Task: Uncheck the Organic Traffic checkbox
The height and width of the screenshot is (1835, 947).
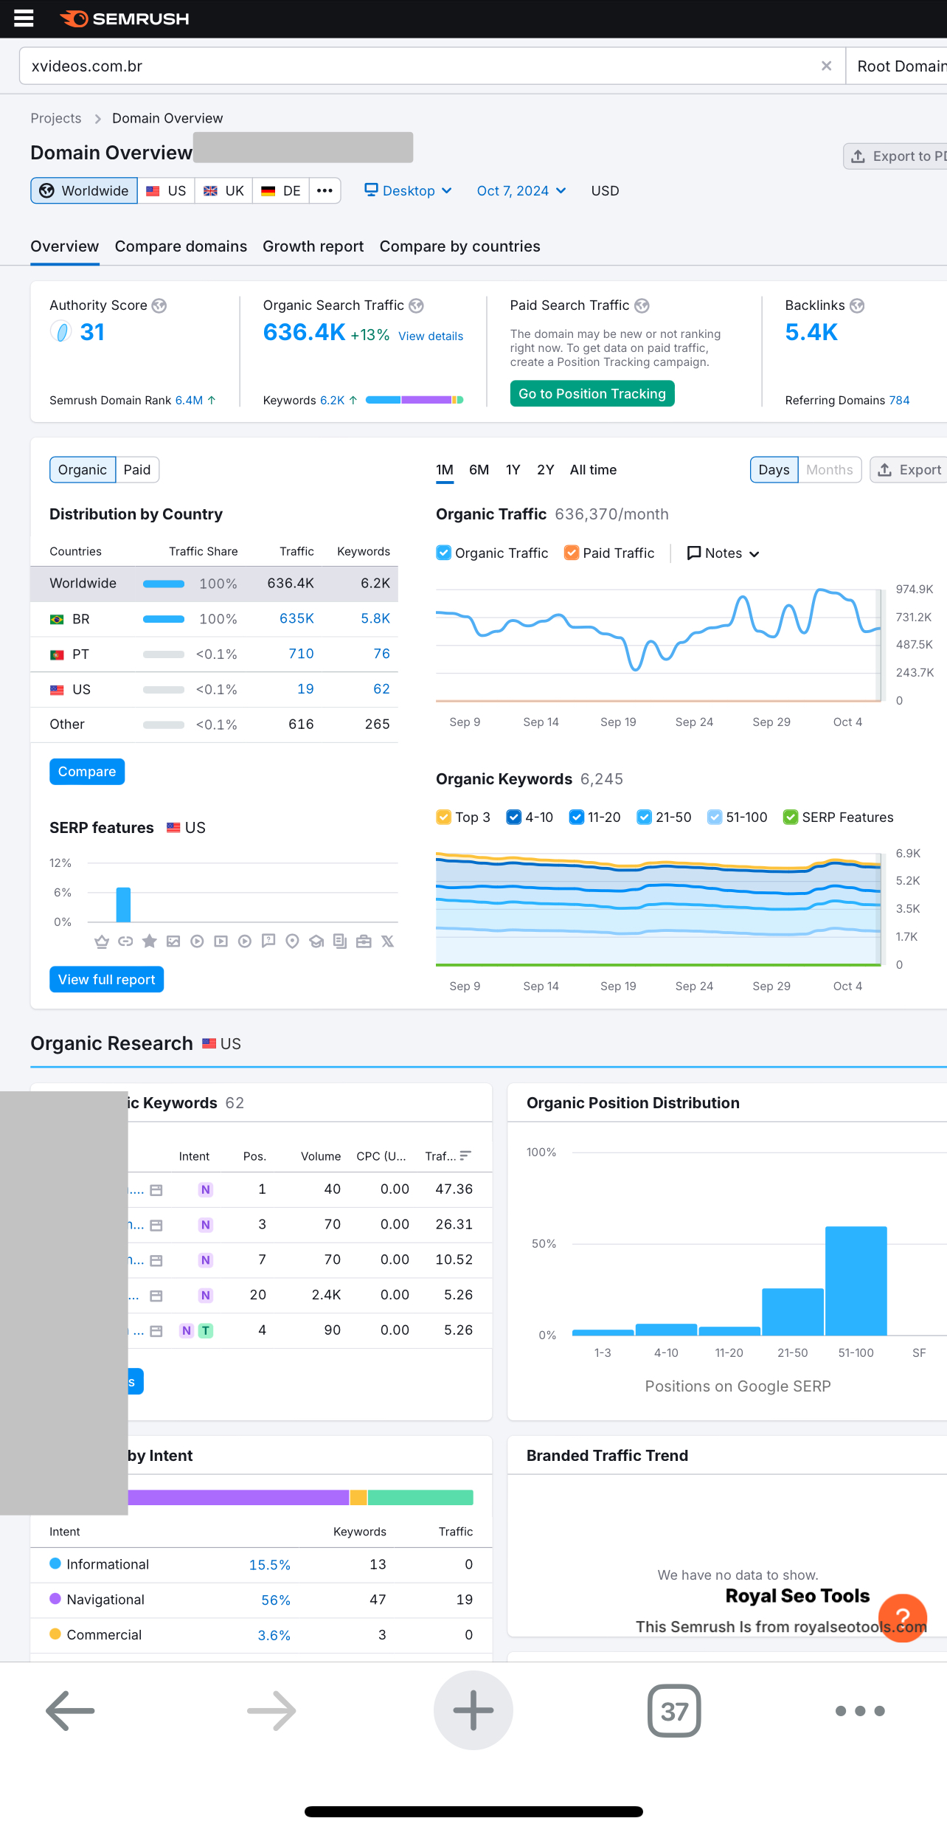Action: pos(443,553)
